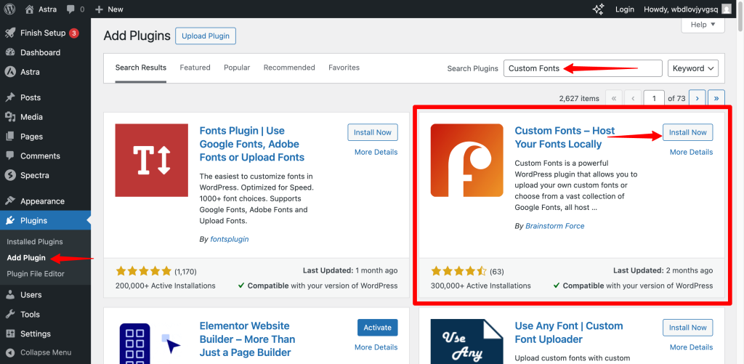Click the Astra home site icon
The width and height of the screenshot is (744, 364).
(30, 9)
